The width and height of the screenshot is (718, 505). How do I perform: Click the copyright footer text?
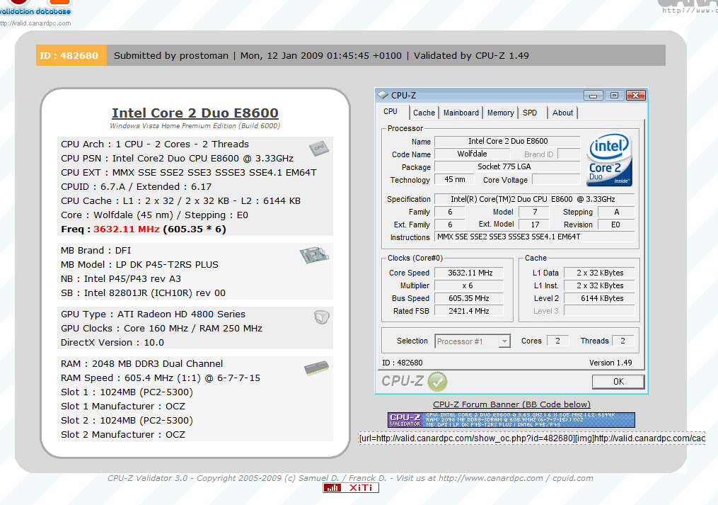(x=350, y=478)
